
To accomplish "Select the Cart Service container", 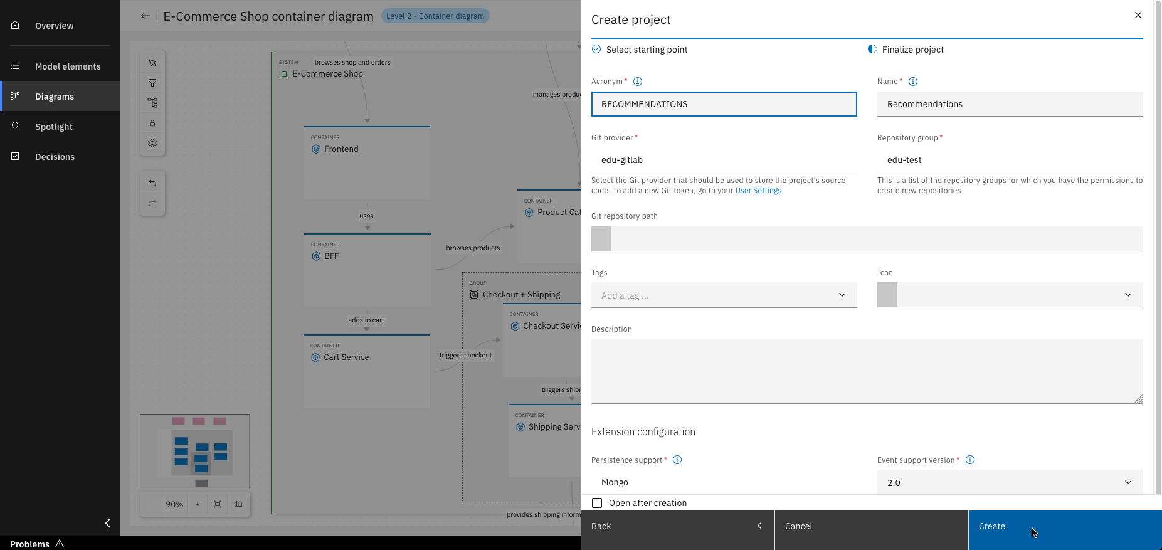I will (366, 371).
